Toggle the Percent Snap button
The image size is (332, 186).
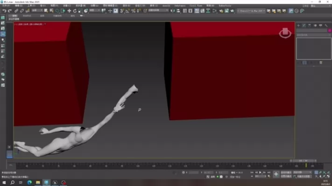(134, 11)
